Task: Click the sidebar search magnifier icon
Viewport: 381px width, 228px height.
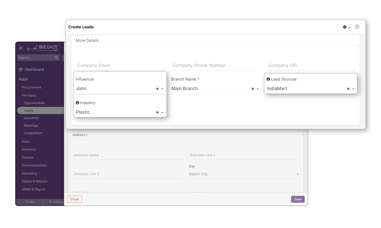Action: (x=56, y=58)
